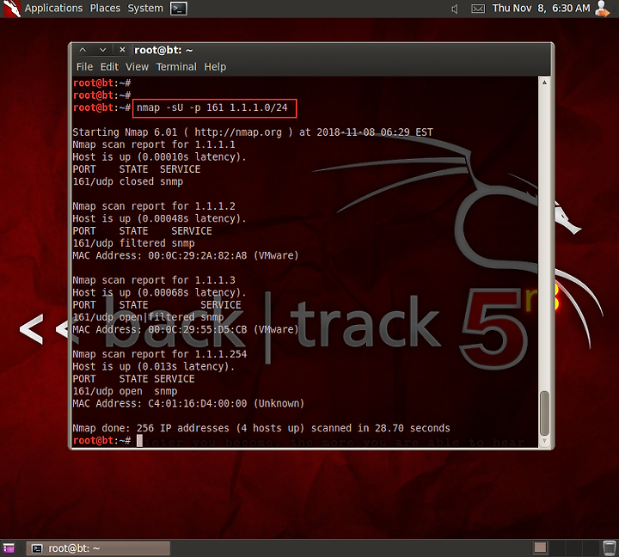Click the terminal scrollbar up arrow
This screenshot has width=619, height=557.
pyautogui.click(x=544, y=83)
